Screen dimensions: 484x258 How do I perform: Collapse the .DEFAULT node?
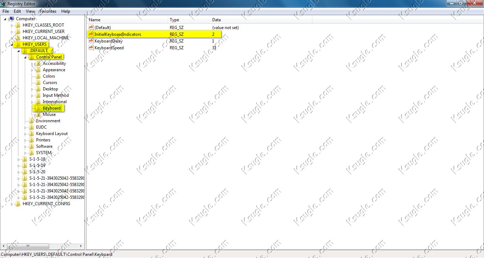tap(18, 51)
